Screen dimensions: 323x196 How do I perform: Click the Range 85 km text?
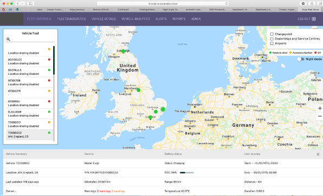click(x=173, y=182)
